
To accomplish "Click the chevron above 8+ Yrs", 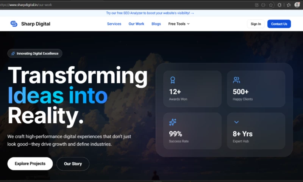I will click(236, 122).
